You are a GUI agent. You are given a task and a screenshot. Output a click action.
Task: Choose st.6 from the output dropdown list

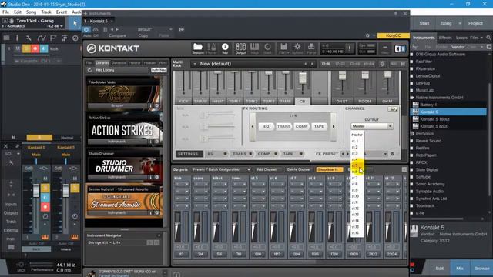pyautogui.click(x=357, y=172)
